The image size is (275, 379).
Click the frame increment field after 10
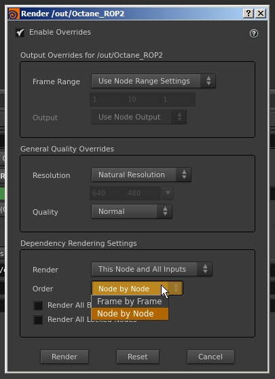pyautogui.click(x=178, y=99)
